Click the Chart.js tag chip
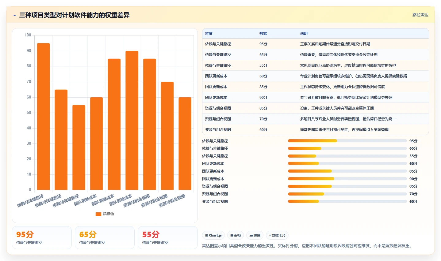 click(x=213, y=236)
